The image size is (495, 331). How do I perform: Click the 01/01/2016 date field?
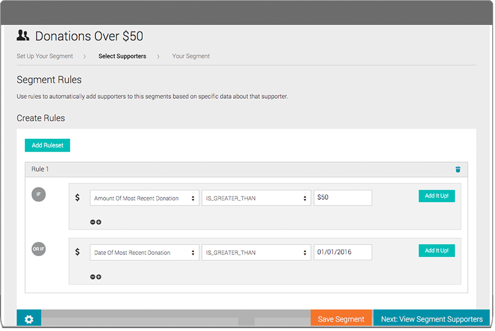click(343, 252)
